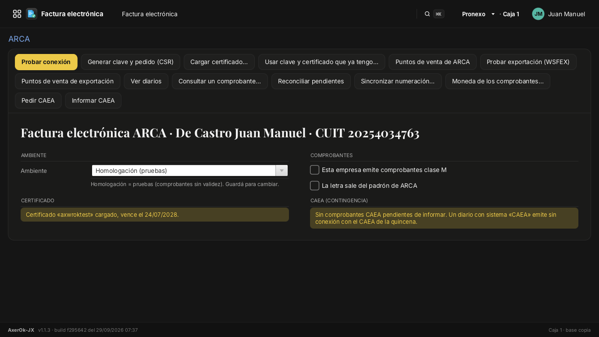Click Reconciliar pendientes button
This screenshot has height=337, width=599.
click(311, 81)
